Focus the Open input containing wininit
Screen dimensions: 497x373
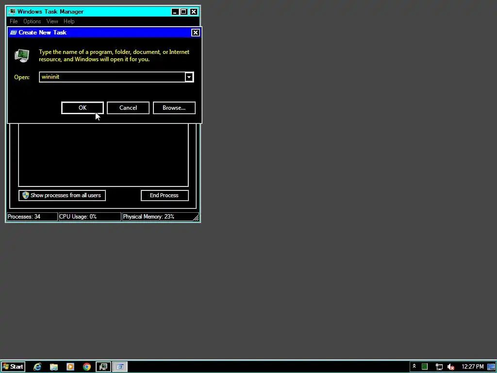point(112,77)
